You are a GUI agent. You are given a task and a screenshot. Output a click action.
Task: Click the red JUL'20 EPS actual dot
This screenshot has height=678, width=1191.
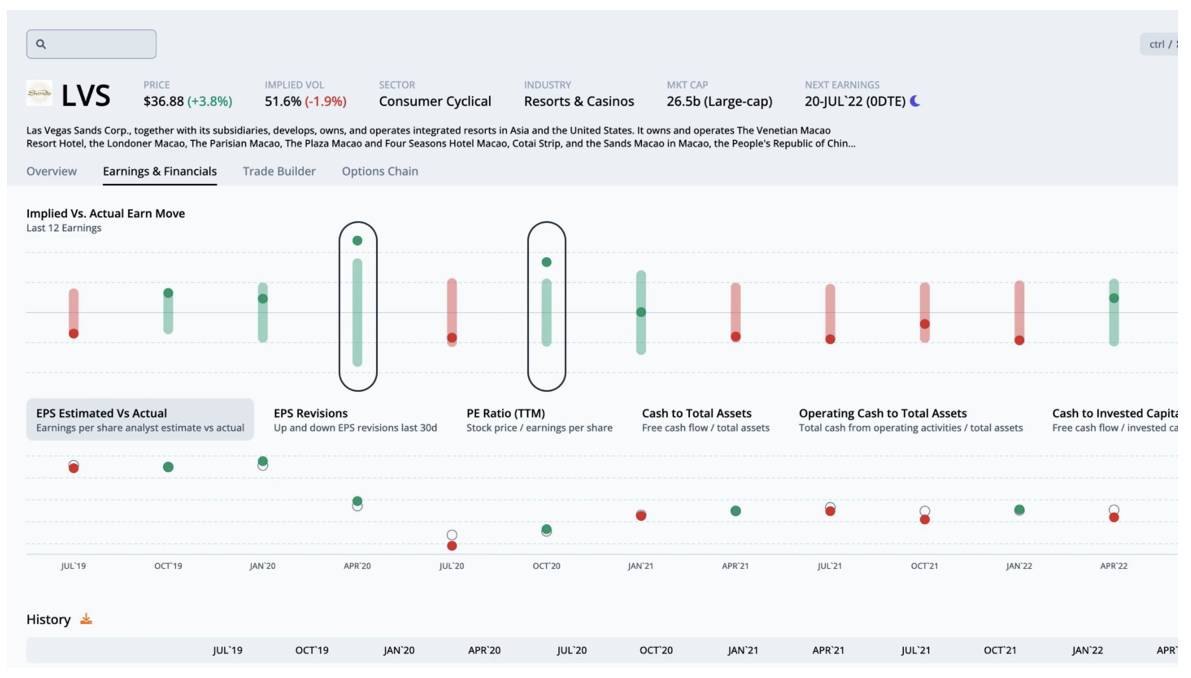[452, 546]
